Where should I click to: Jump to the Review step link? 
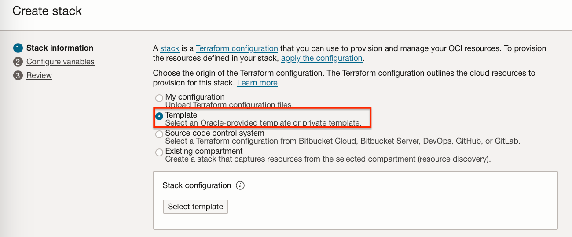point(39,75)
